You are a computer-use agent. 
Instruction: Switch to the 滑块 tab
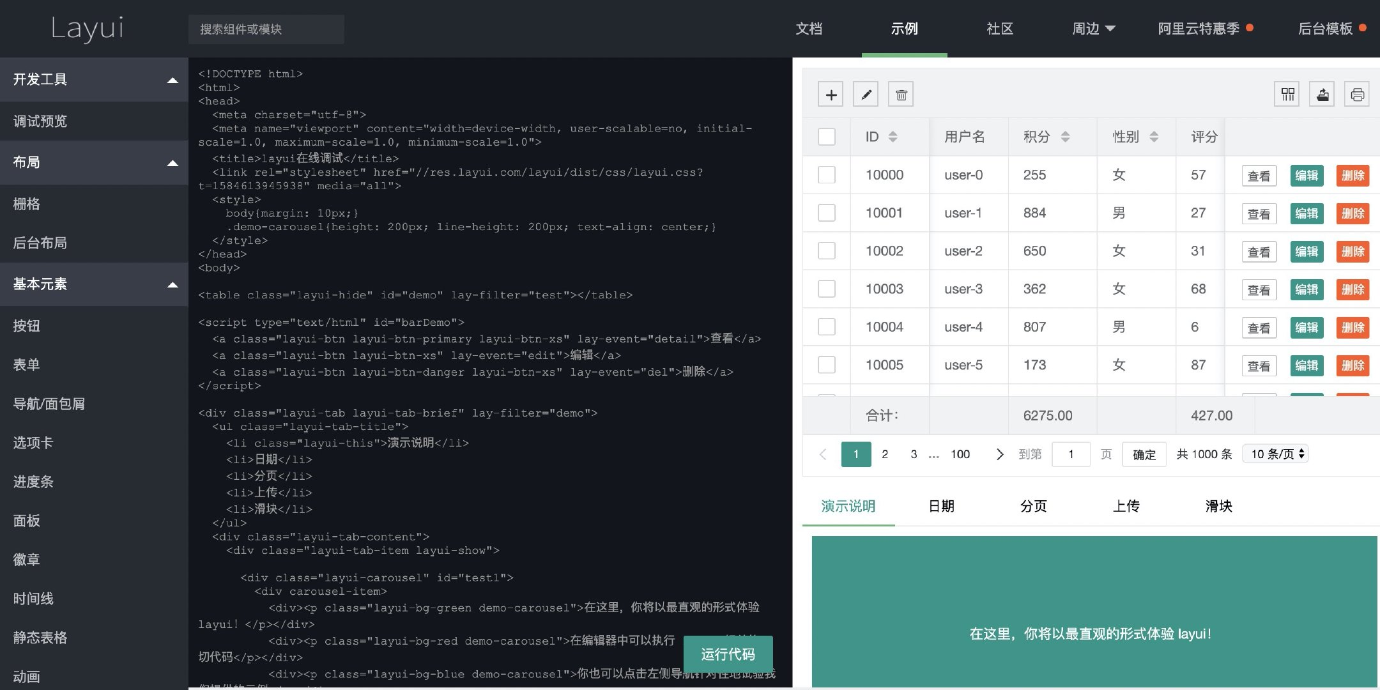point(1218,507)
